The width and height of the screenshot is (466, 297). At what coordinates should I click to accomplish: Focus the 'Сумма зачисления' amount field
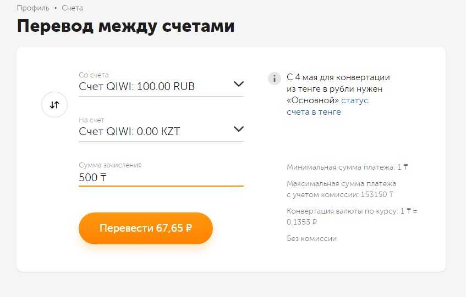[x=161, y=177]
